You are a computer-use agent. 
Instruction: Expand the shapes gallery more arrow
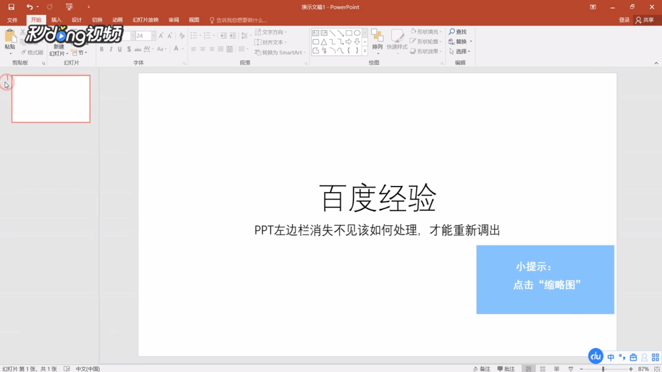click(x=365, y=51)
